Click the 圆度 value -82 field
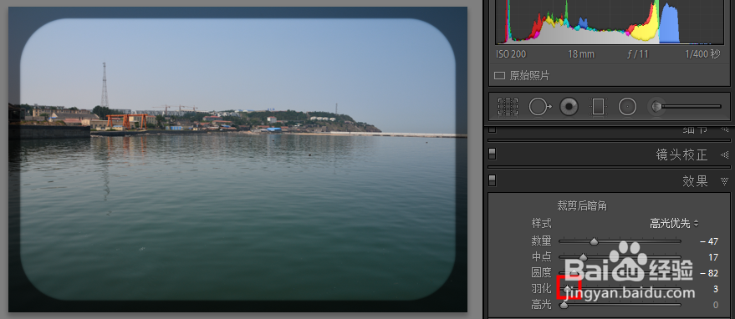This screenshot has width=735, height=319. [709, 273]
